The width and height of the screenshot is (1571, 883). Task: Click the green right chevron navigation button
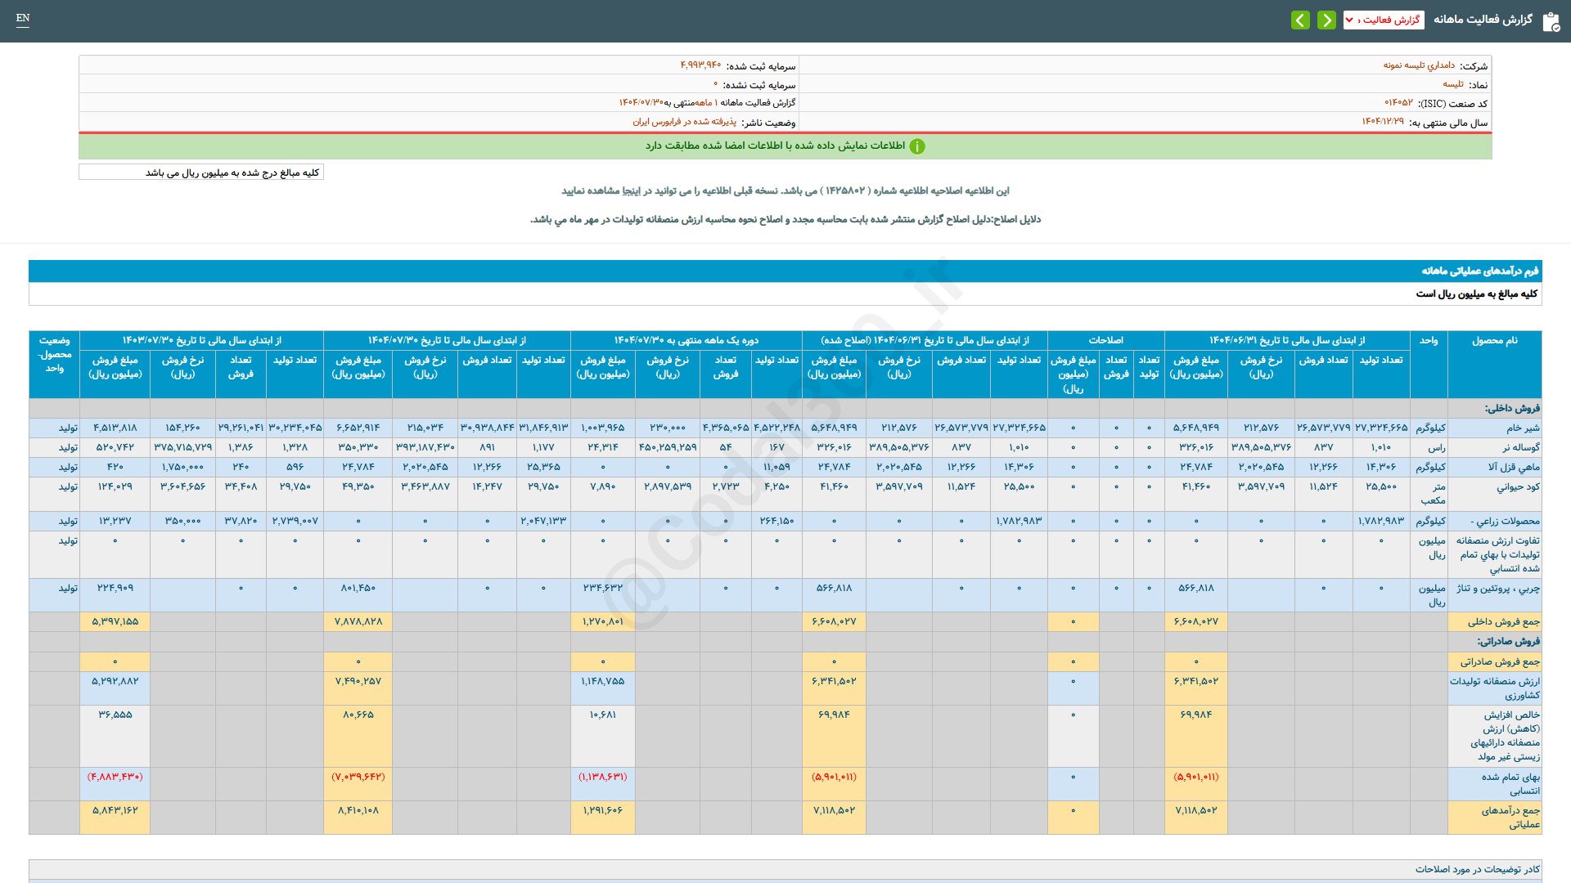[1326, 20]
